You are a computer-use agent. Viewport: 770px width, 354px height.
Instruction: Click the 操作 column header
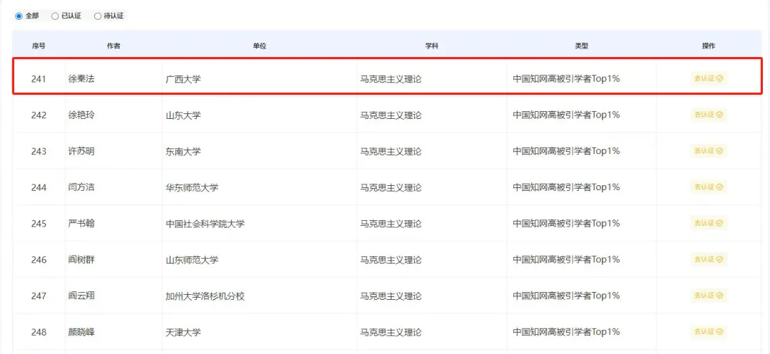[708, 46]
